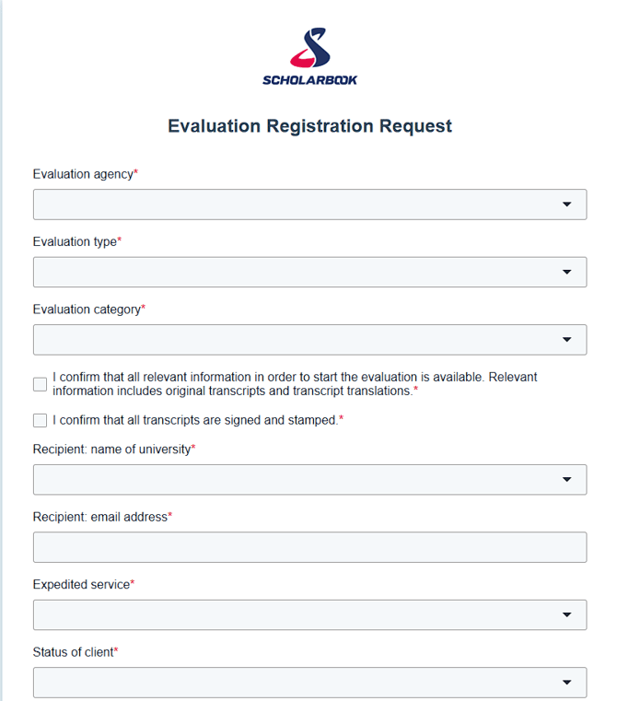The height and width of the screenshot is (701, 617).
Task: Click the Recipient email address label
Action: [102, 517]
